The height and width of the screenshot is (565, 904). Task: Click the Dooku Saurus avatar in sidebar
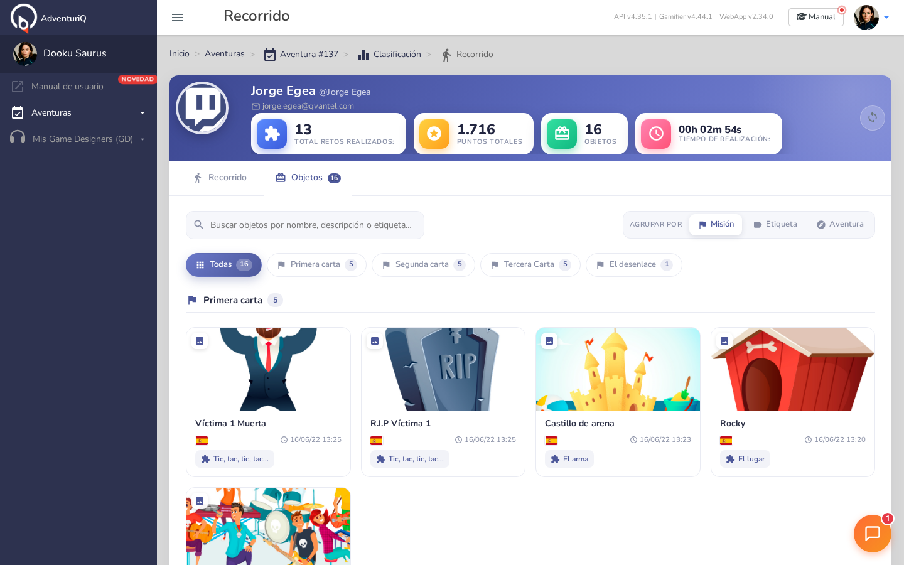25,53
